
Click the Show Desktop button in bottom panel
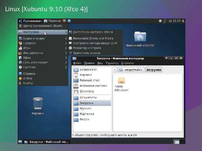point(20,142)
